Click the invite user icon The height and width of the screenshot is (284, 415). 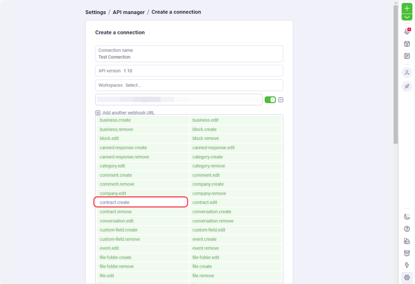click(407, 73)
